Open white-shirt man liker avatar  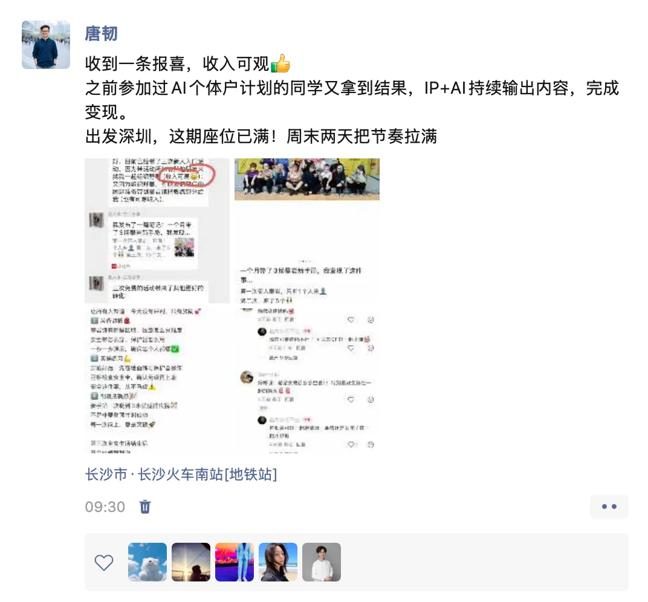click(322, 562)
